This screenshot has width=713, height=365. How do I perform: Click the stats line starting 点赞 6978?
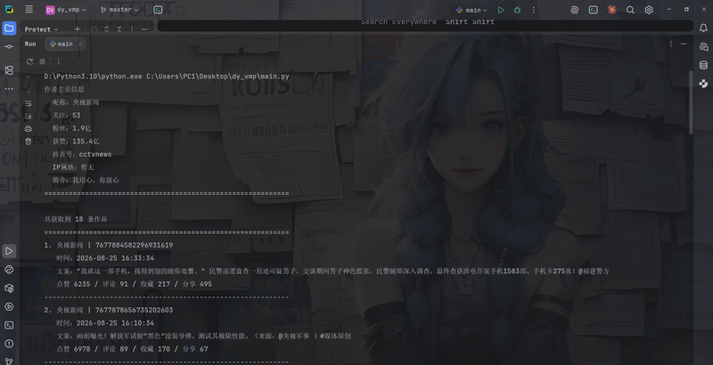(x=132, y=349)
